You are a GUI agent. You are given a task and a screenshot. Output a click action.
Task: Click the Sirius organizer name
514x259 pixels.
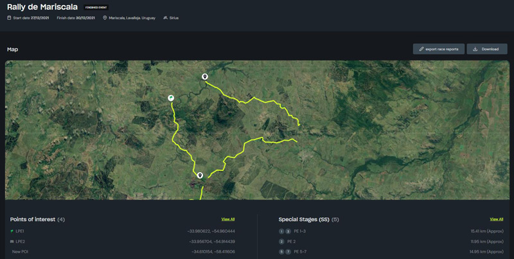tap(174, 18)
